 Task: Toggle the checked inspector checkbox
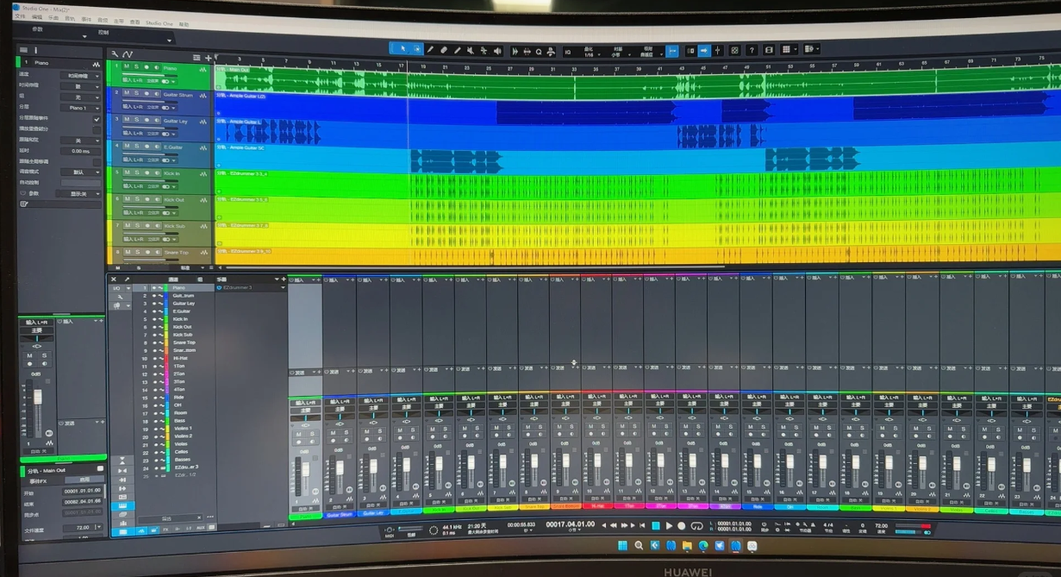[97, 119]
